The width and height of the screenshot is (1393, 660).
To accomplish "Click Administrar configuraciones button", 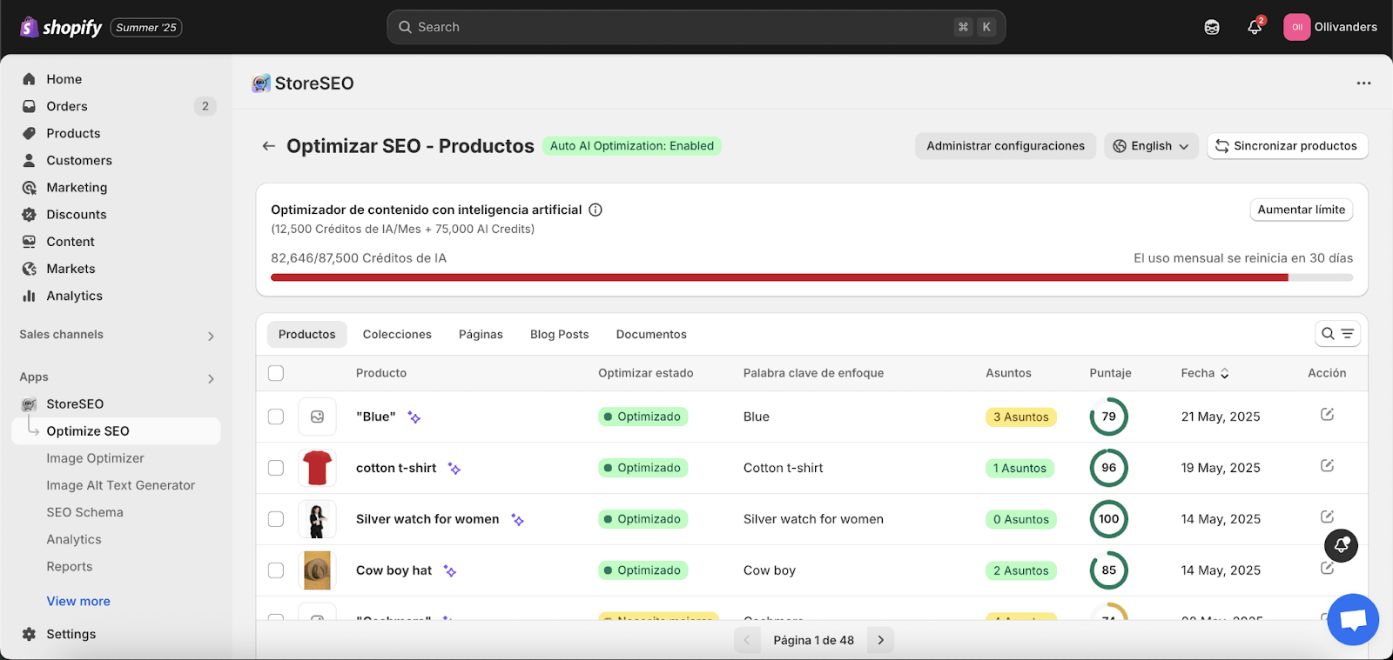I will click(x=1006, y=146).
